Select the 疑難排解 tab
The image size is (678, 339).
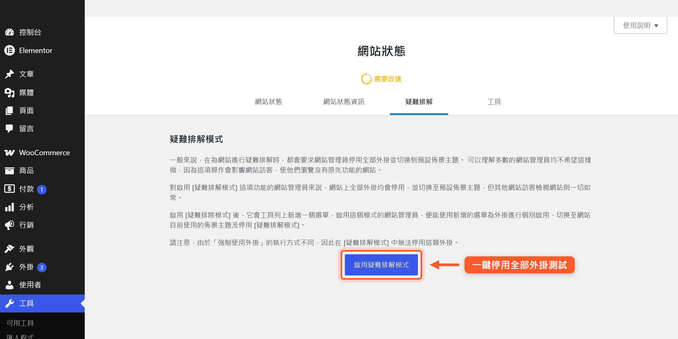click(x=419, y=102)
